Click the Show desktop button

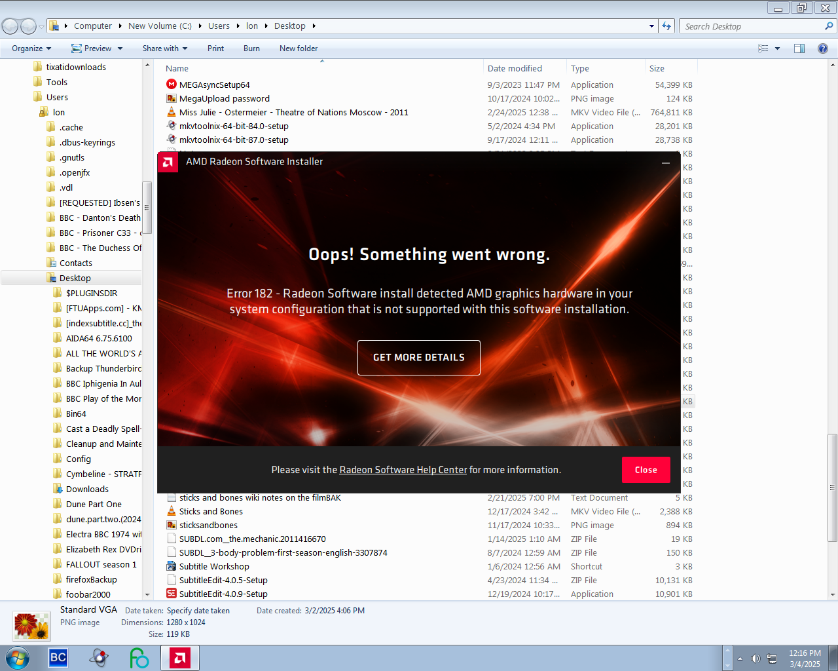tap(833, 658)
